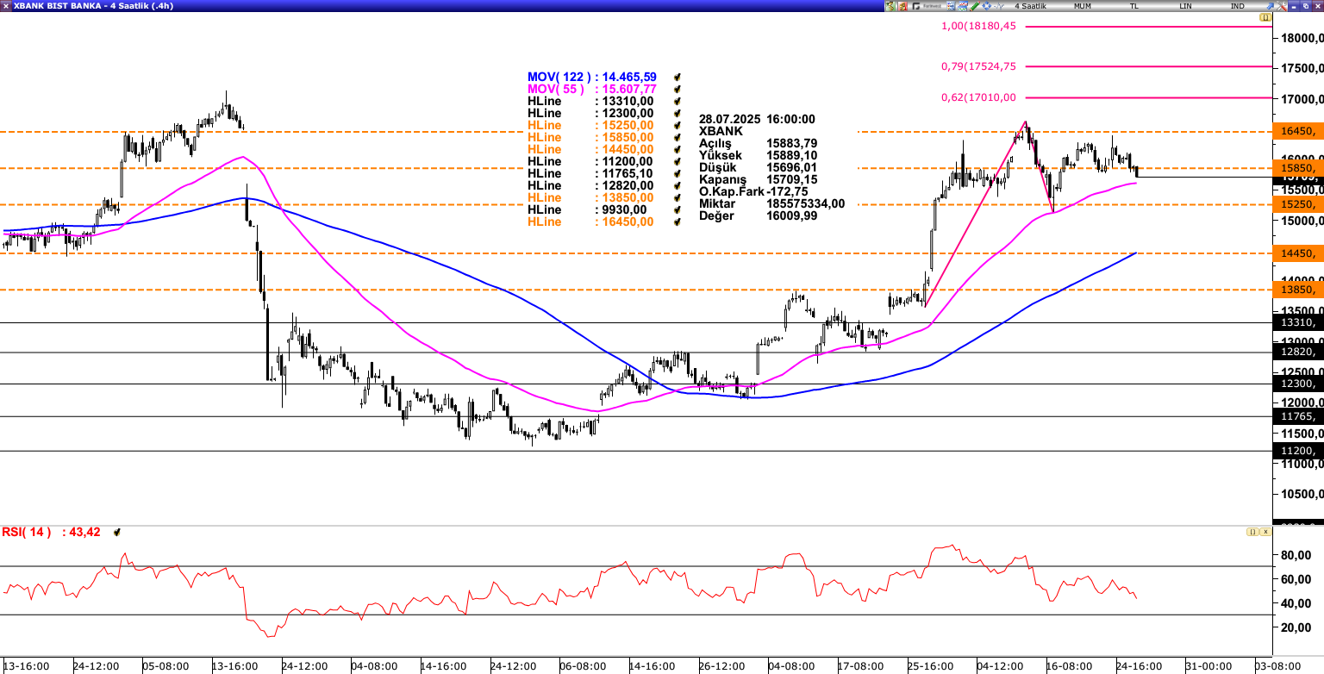Open the MUM chart type selector
The image size is (1324, 674).
[1083, 6]
